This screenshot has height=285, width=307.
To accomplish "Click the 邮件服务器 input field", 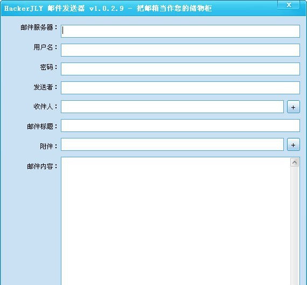I will [x=180, y=31].
